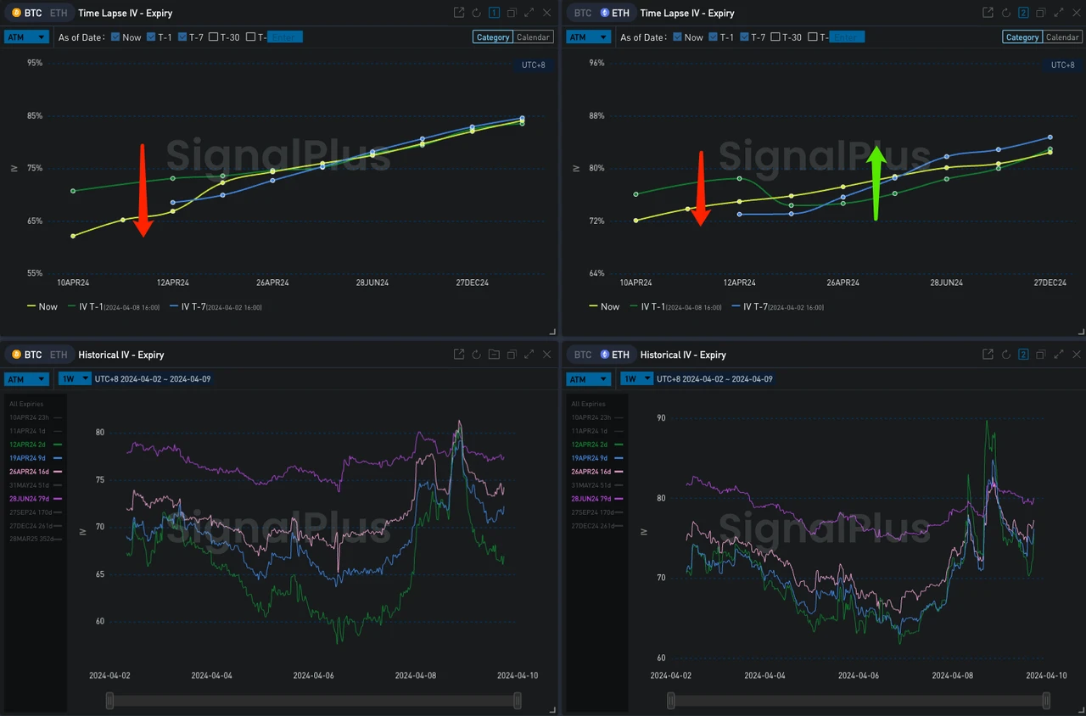Expand the ETH Historical IV panel to fullscreen
Image resolution: width=1086 pixels, height=716 pixels.
(1059, 354)
